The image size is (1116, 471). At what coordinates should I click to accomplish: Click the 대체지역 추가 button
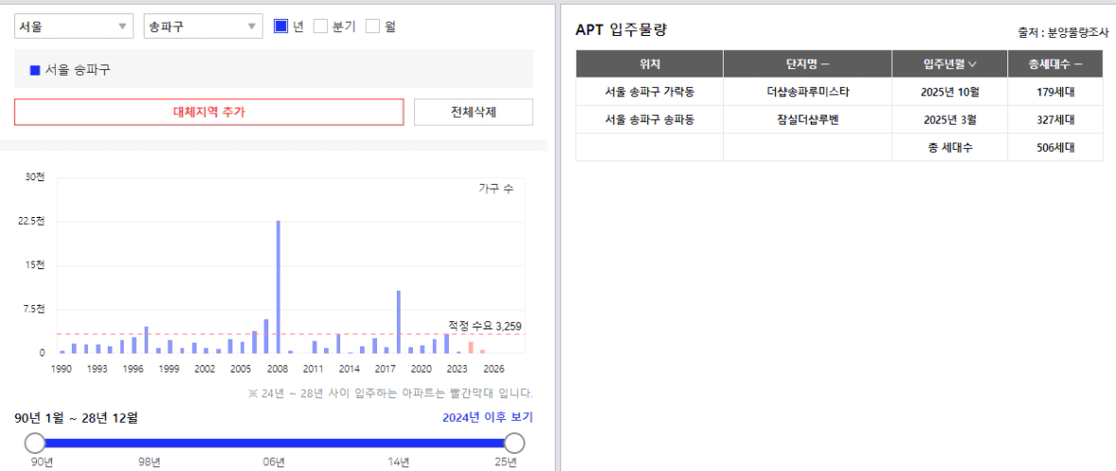coord(209,111)
